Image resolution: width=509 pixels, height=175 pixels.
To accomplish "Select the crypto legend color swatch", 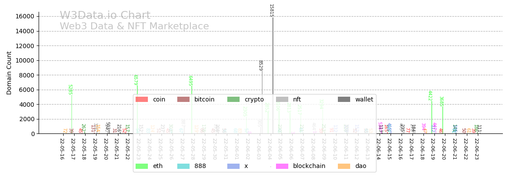I will (233, 100).
